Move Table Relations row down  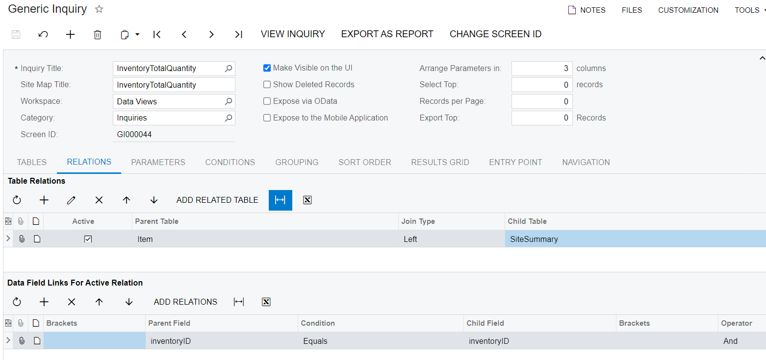point(154,200)
